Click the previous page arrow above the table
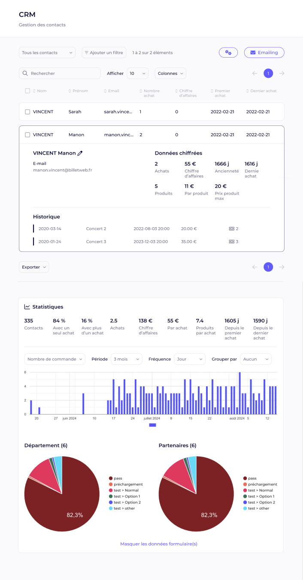The height and width of the screenshot is (580, 303). [x=255, y=73]
